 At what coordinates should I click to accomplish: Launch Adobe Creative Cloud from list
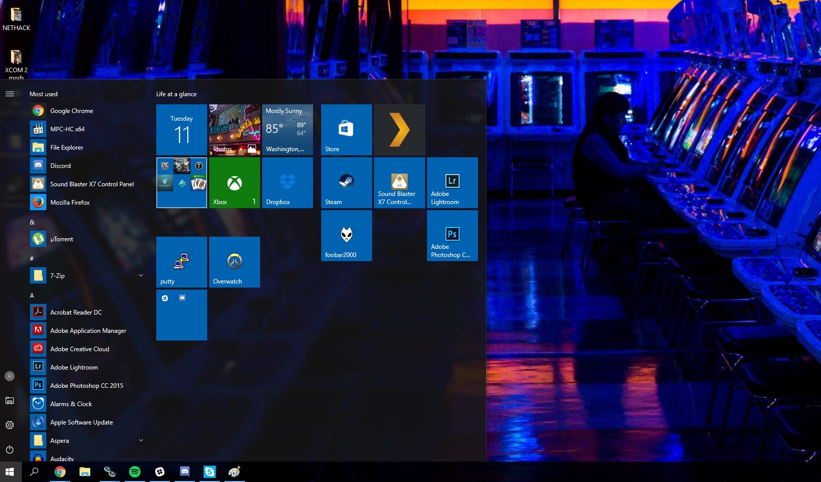87,349
